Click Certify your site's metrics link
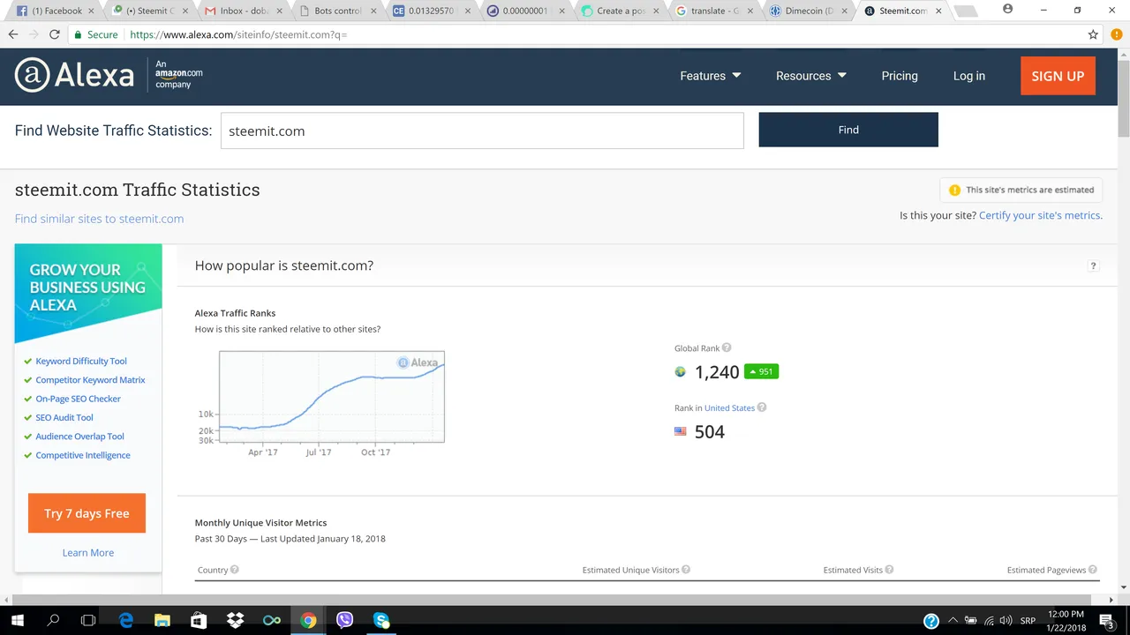 coord(1040,215)
